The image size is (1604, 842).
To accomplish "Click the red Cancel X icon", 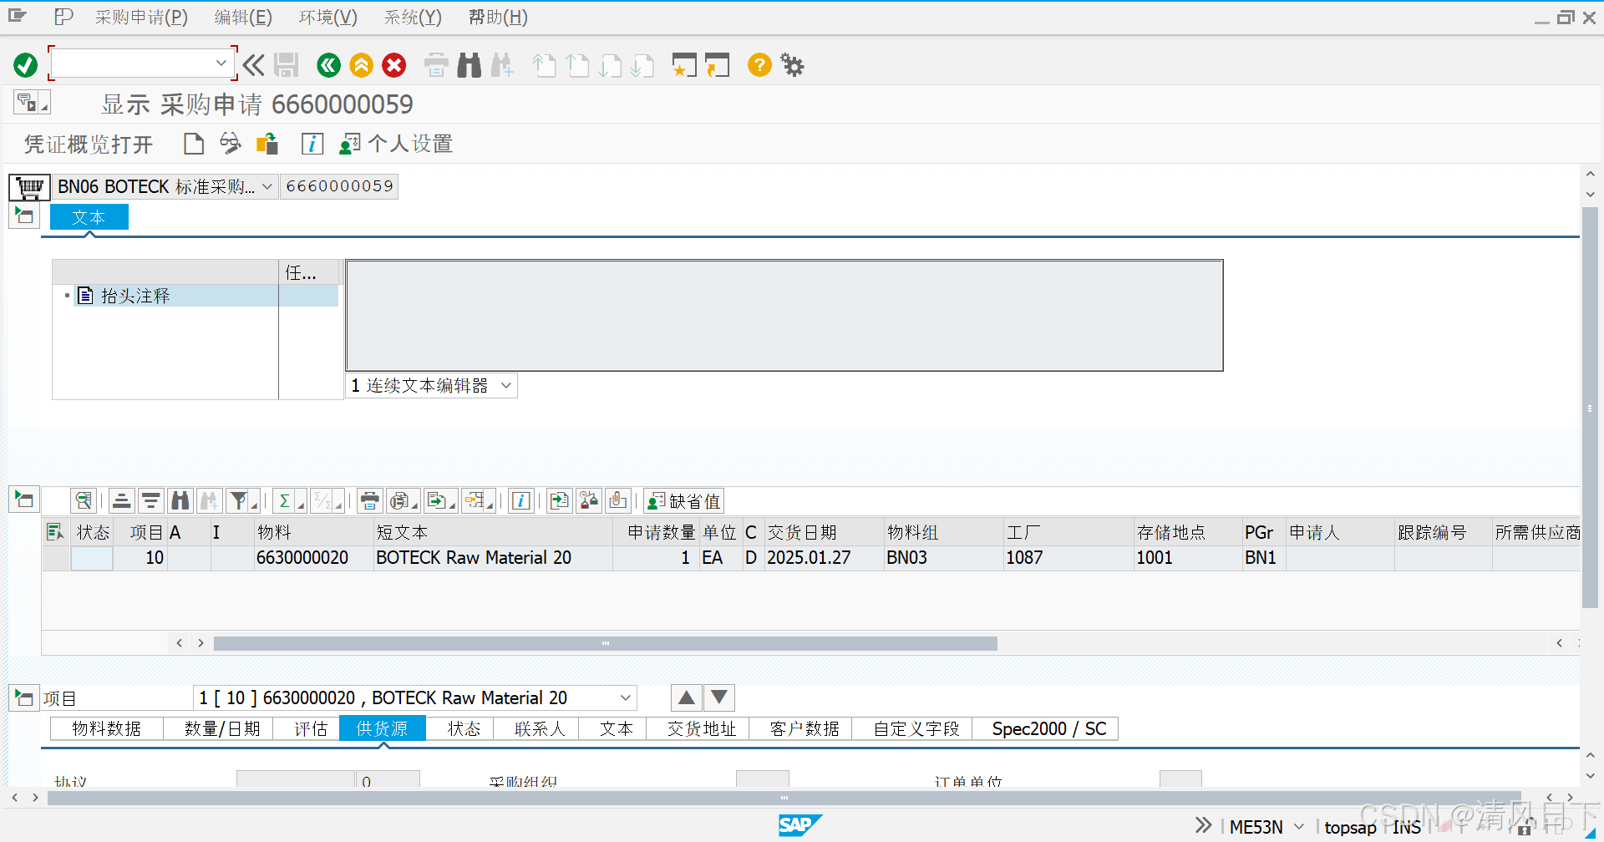I will [x=394, y=65].
